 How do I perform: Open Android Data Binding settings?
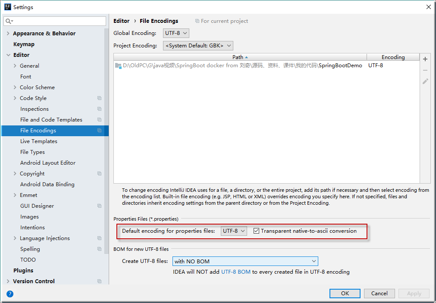point(47,184)
